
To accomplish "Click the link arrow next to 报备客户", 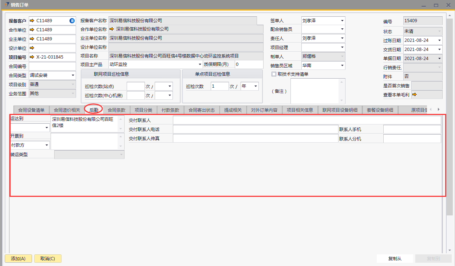I will pyautogui.click(x=32, y=21).
